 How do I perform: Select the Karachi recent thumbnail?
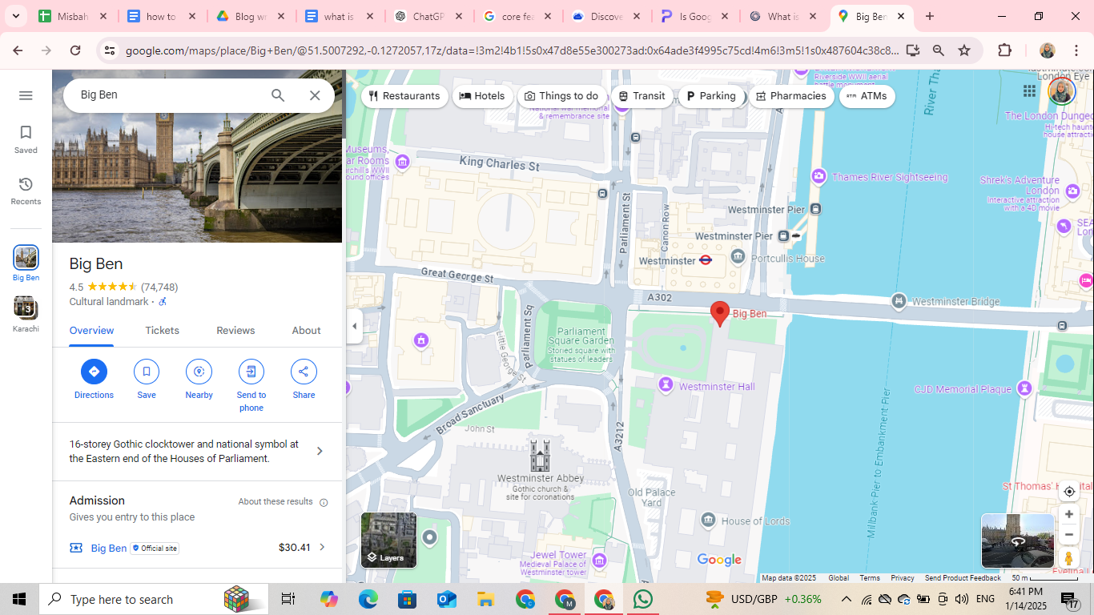pyautogui.click(x=26, y=314)
